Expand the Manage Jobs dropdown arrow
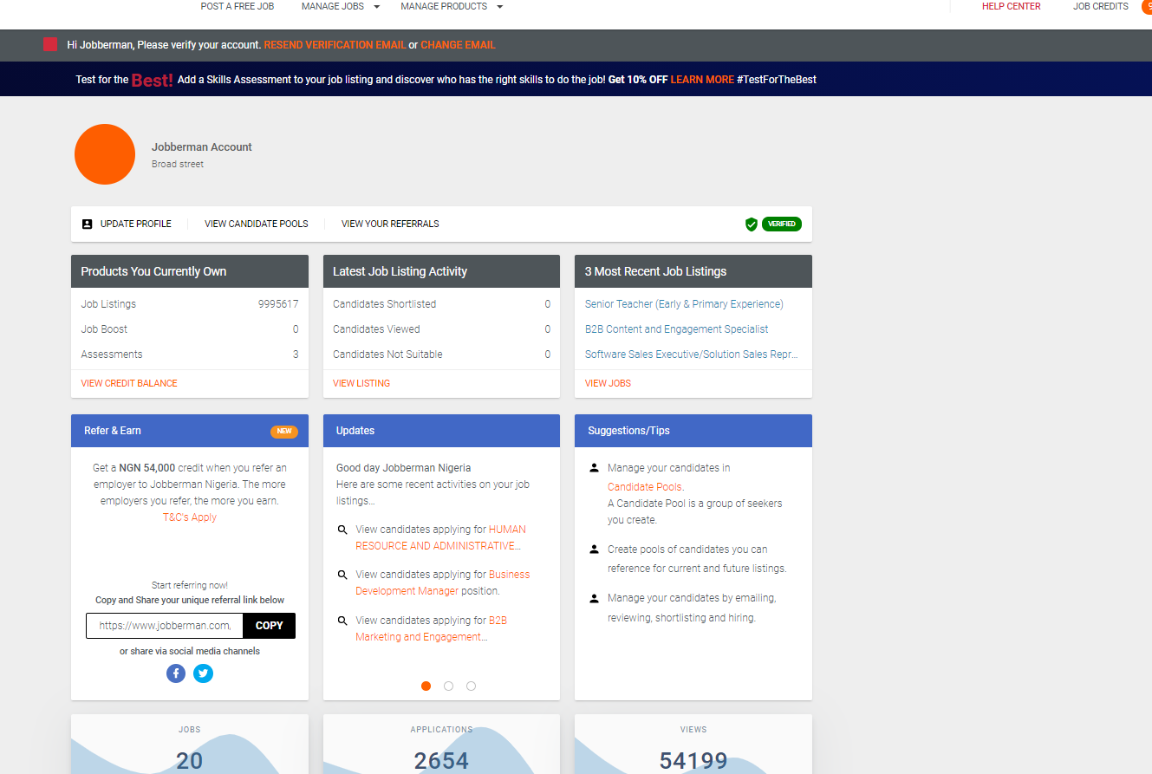The height and width of the screenshot is (774, 1152). [x=376, y=7]
